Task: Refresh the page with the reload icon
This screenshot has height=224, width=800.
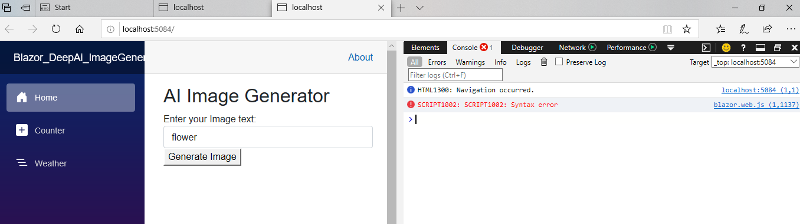Action: [56, 29]
